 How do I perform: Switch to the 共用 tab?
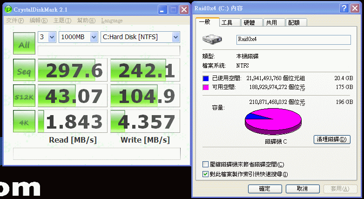[274, 22]
